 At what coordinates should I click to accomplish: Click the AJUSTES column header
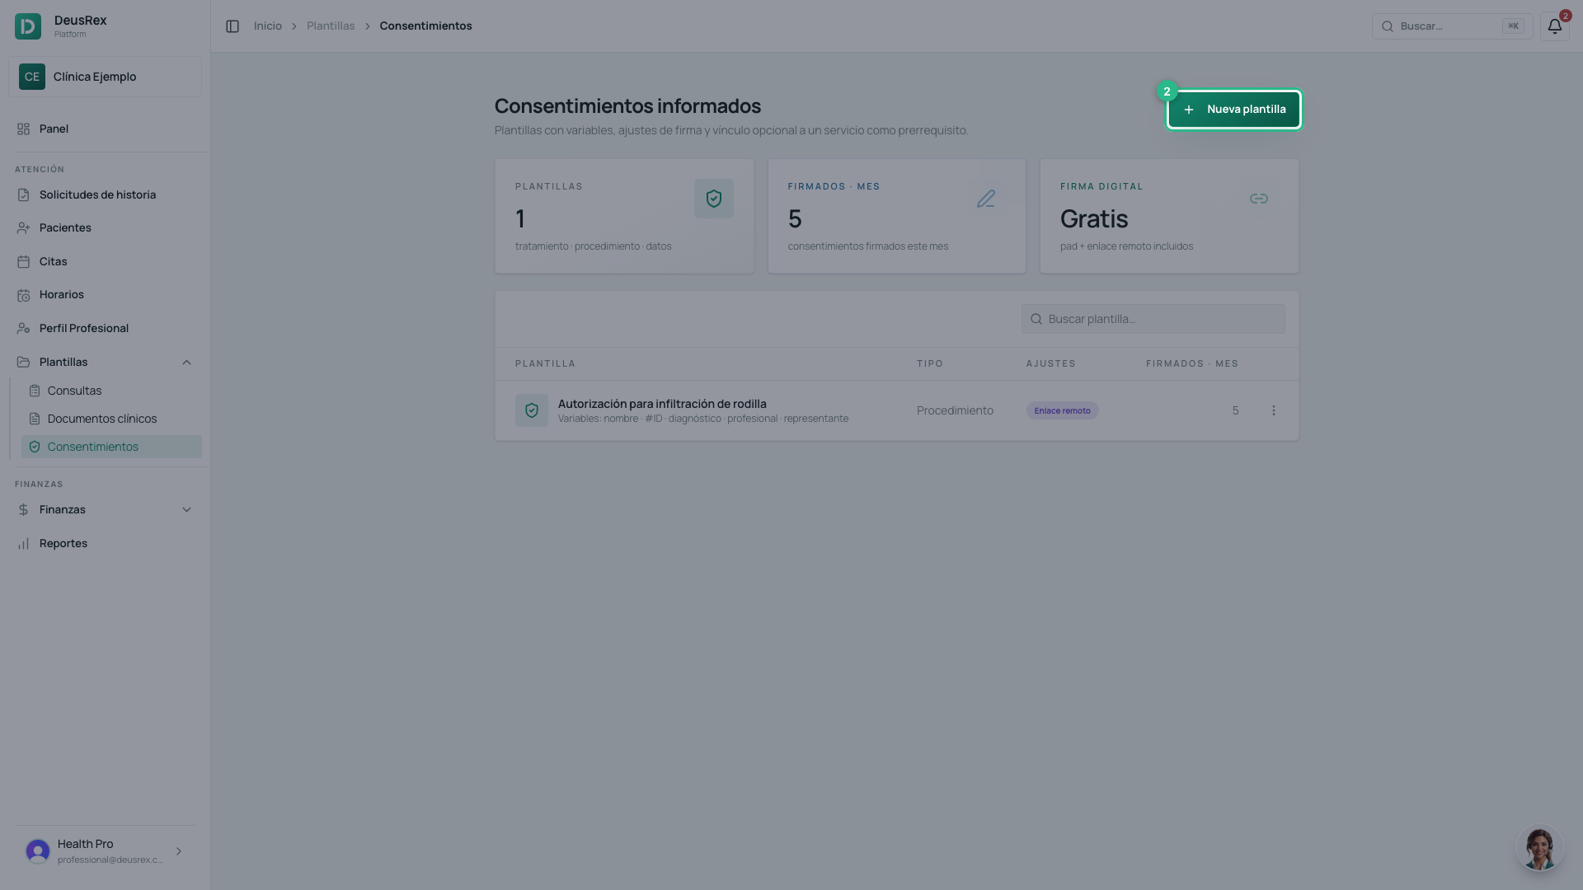[1050, 363]
